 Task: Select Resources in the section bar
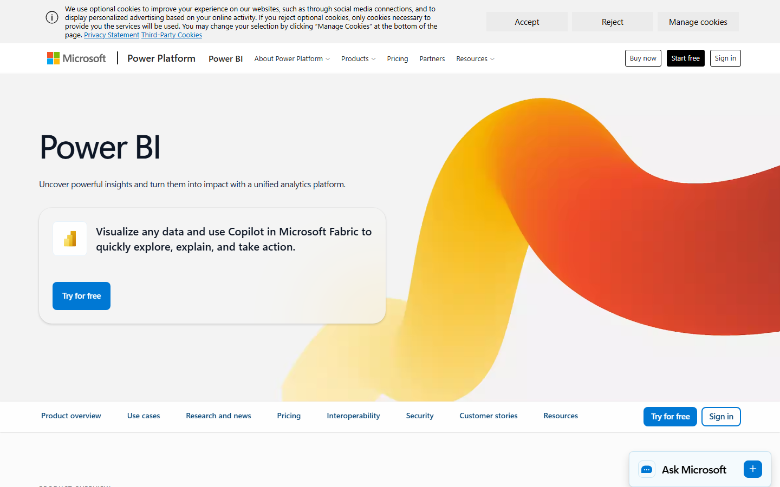pyautogui.click(x=561, y=416)
